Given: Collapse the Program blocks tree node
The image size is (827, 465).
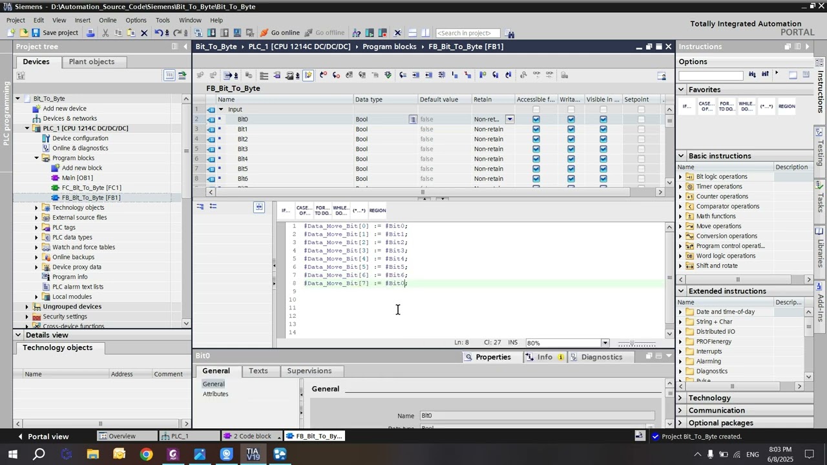Looking at the screenshot, I should point(37,158).
